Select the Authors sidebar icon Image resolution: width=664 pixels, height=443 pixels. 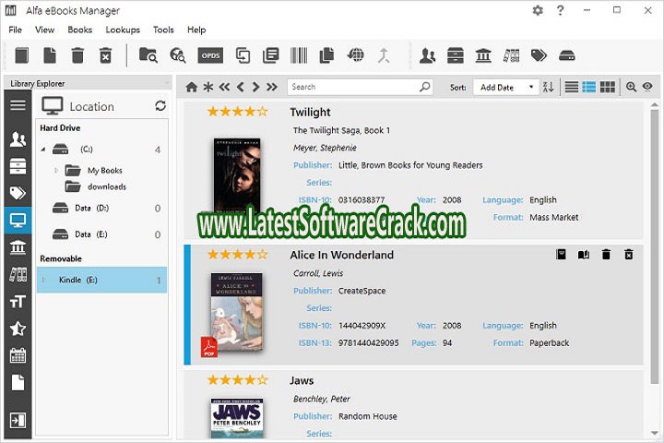(18, 139)
